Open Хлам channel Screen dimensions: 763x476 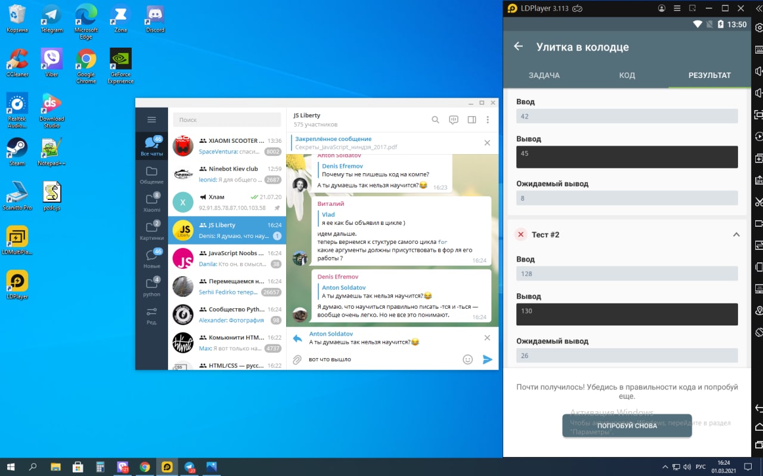pyautogui.click(x=227, y=202)
